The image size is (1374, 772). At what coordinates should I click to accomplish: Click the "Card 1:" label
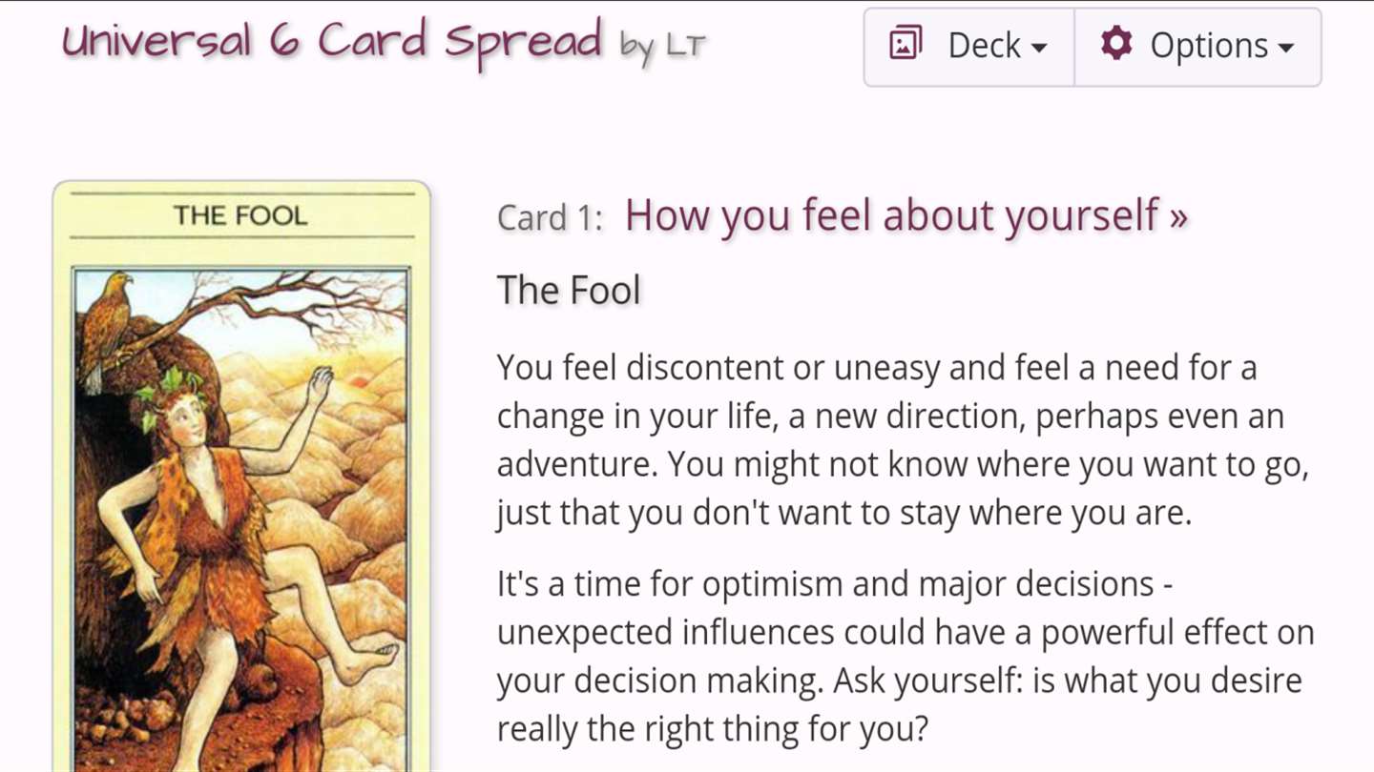click(550, 218)
